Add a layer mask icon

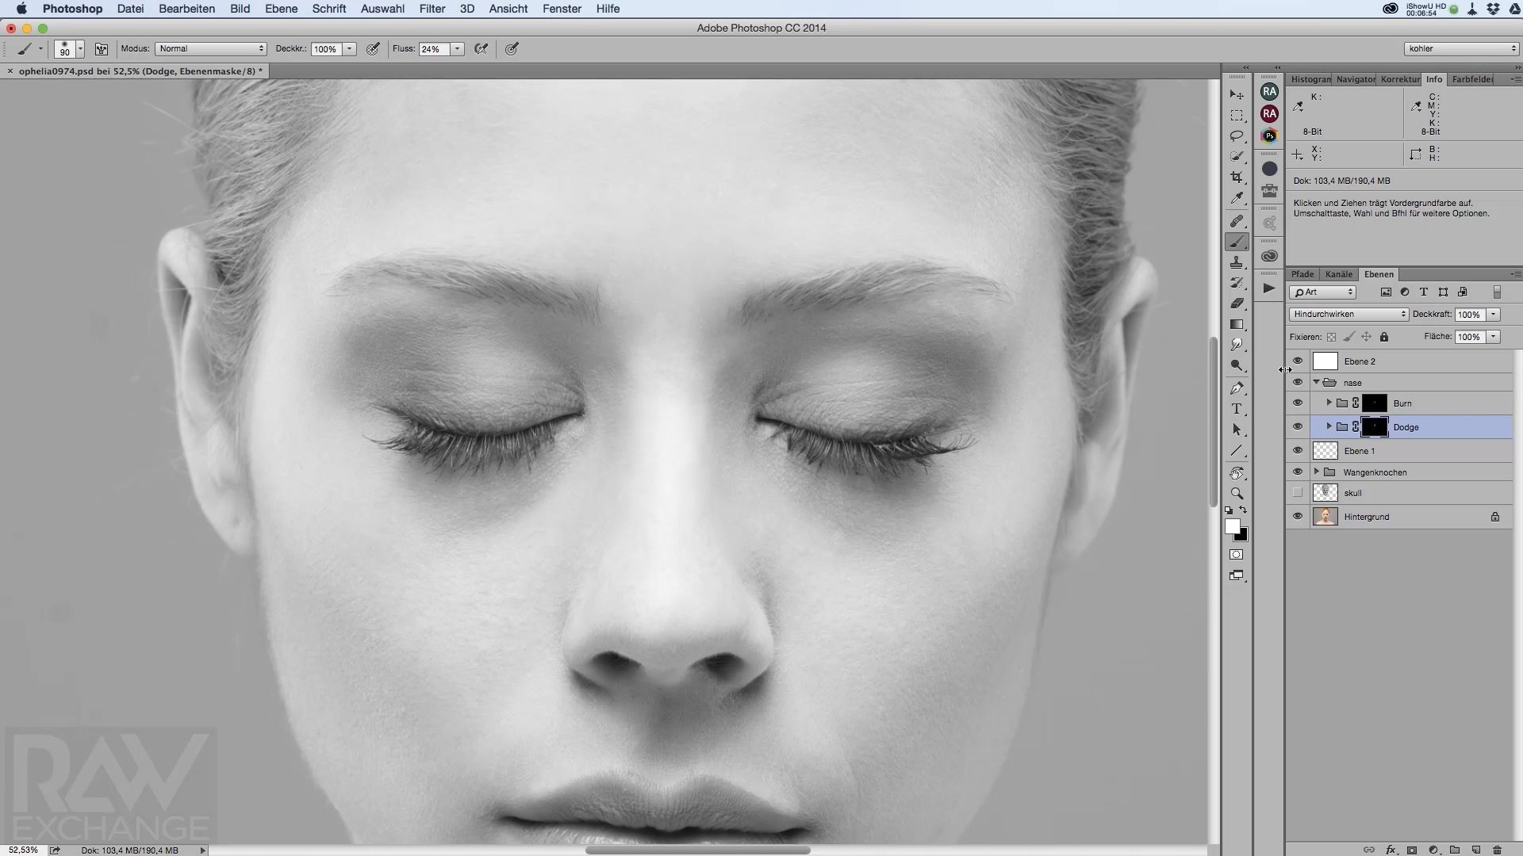[x=1412, y=850]
